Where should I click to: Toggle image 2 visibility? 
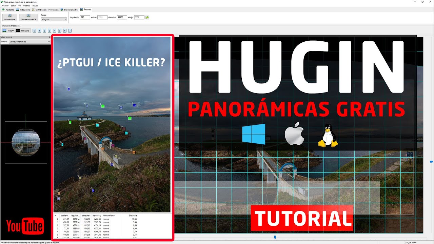[44, 30]
